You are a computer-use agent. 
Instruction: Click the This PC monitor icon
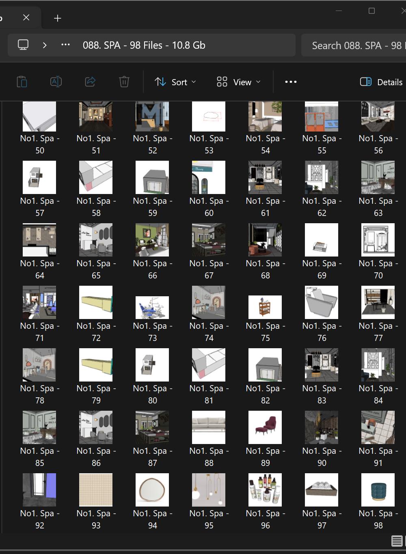coord(23,45)
